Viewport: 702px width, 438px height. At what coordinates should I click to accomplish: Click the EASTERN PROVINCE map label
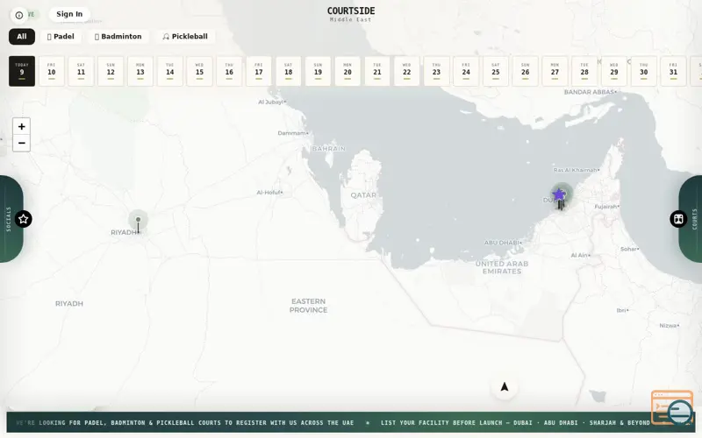click(x=309, y=306)
